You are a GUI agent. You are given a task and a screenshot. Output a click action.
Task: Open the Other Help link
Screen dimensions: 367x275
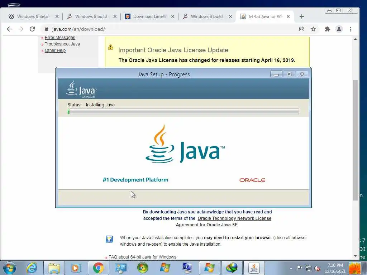(x=55, y=50)
